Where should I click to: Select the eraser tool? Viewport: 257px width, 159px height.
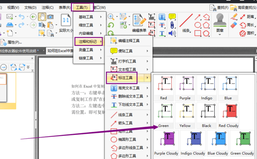(x=234, y=25)
